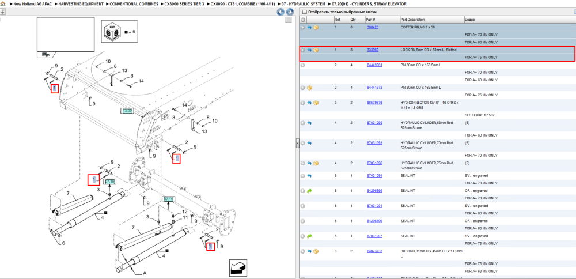Click the vehicle thumbnail tab under blank box
This screenshot has width=576, height=279.
(45, 55)
